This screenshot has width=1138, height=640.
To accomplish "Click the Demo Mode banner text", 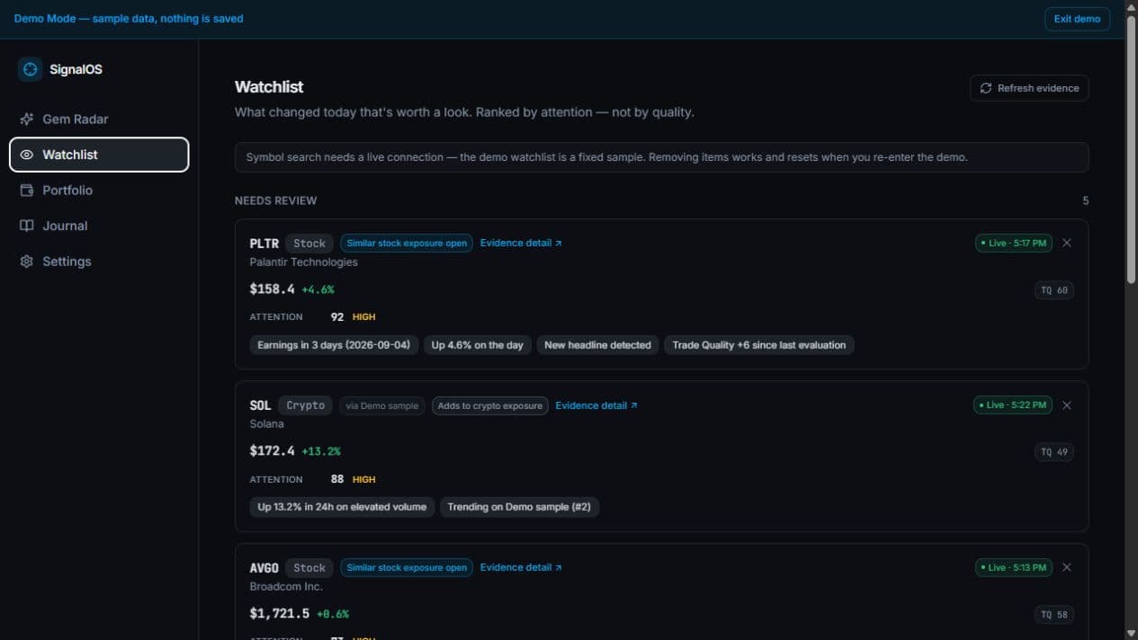I will pyautogui.click(x=129, y=18).
